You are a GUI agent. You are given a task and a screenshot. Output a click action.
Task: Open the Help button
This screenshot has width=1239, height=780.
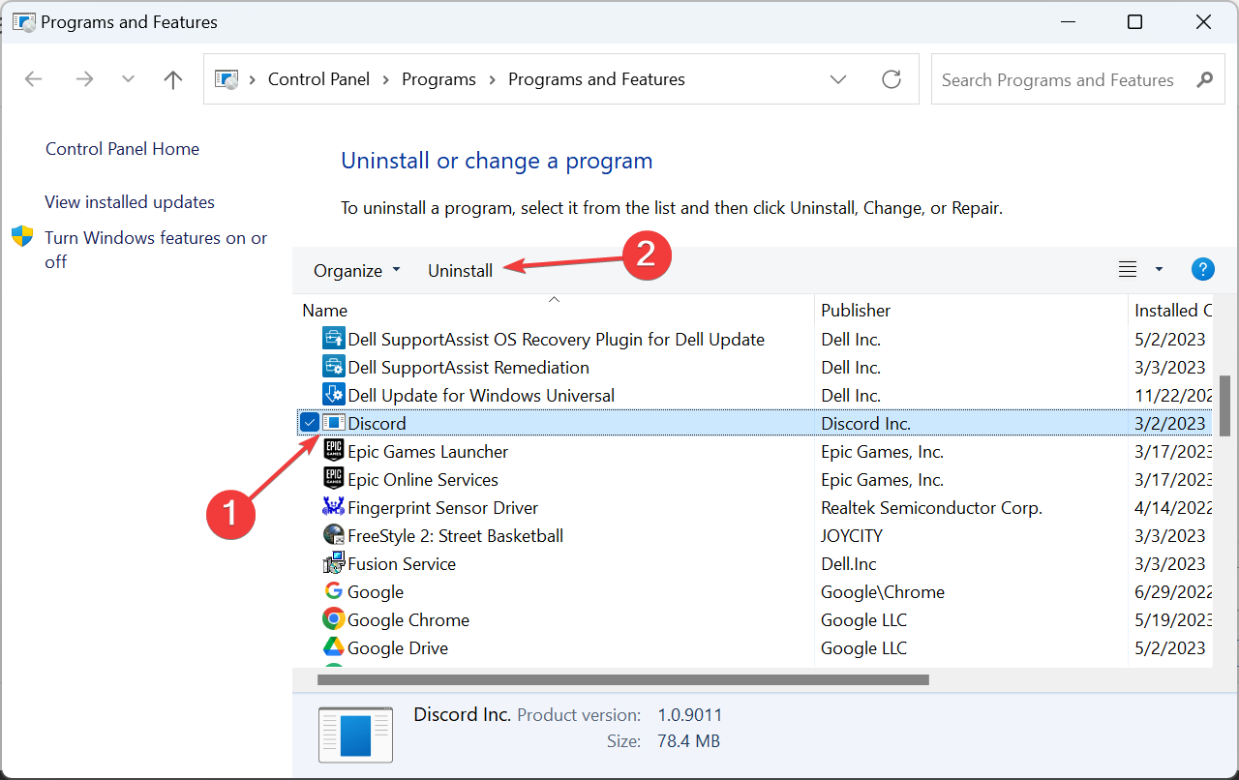click(1202, 270)
